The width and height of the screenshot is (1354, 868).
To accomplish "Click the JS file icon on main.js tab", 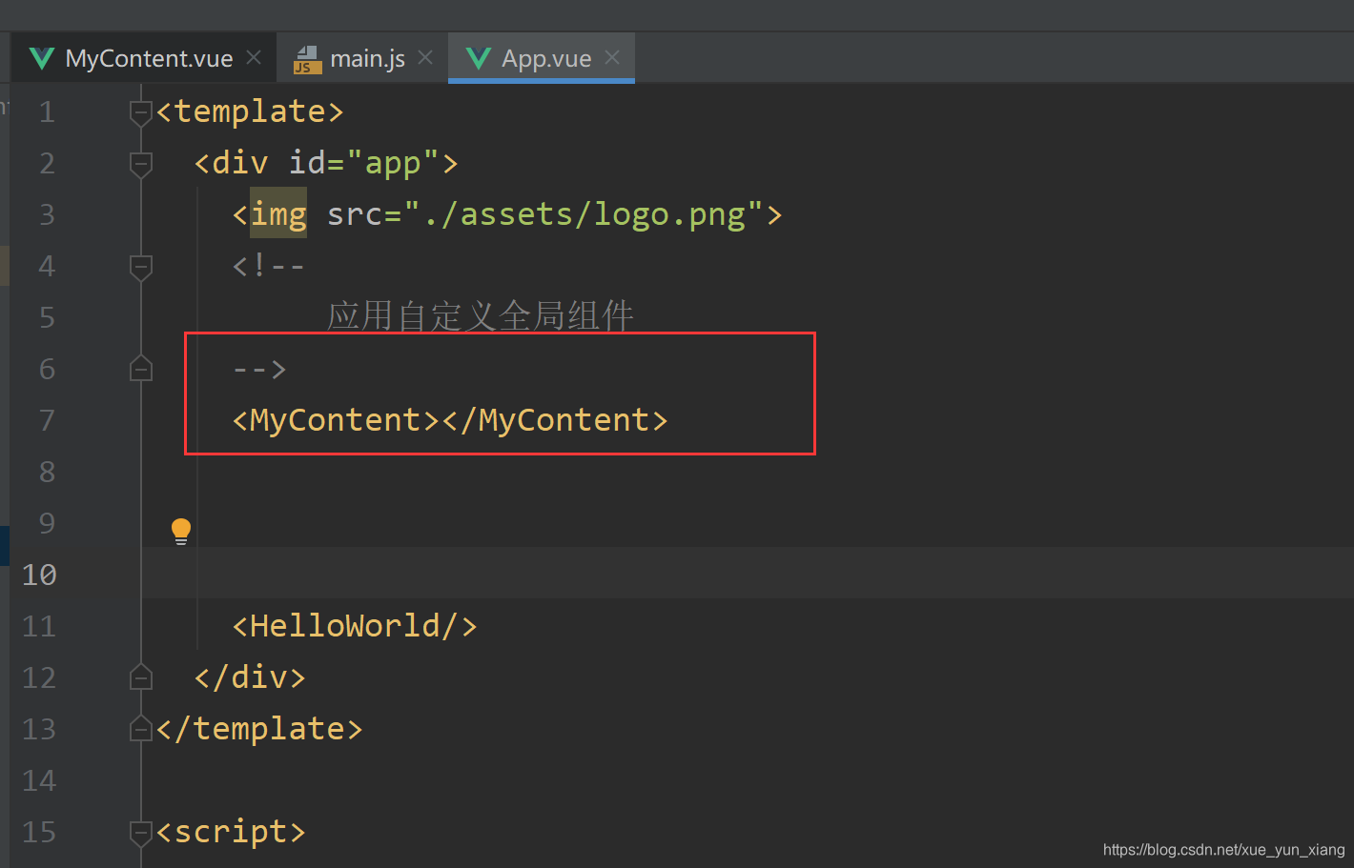I will tap(307, 59).
